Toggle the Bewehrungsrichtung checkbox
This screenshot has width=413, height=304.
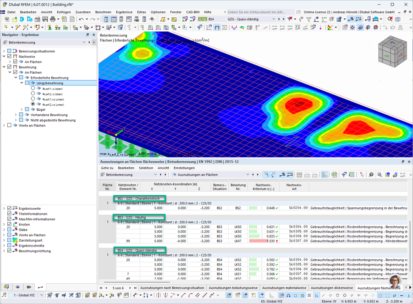(10, 250)
